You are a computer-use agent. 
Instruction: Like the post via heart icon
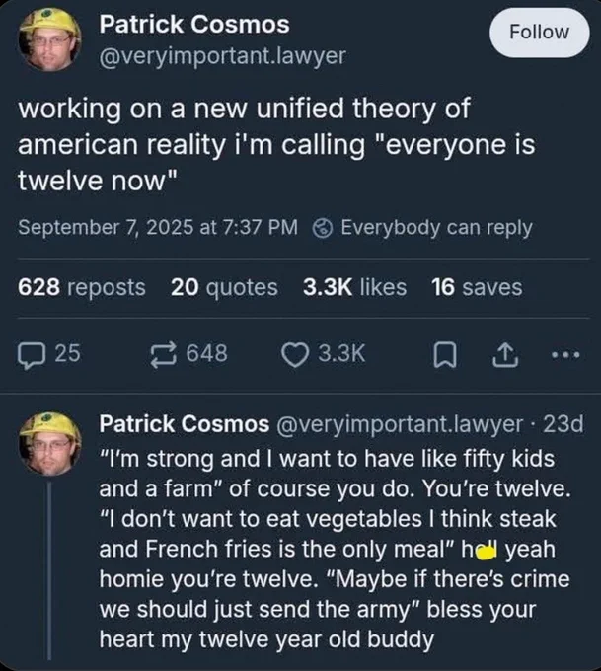[x=294, y=355]
